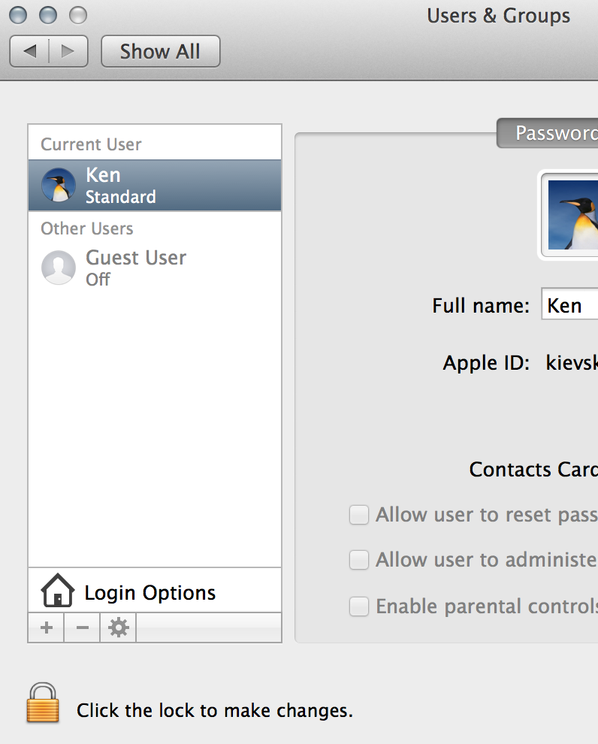Click Ken's penguin avatar in the user list
This screenshot has height=744, width=598.
pos(59,186)
